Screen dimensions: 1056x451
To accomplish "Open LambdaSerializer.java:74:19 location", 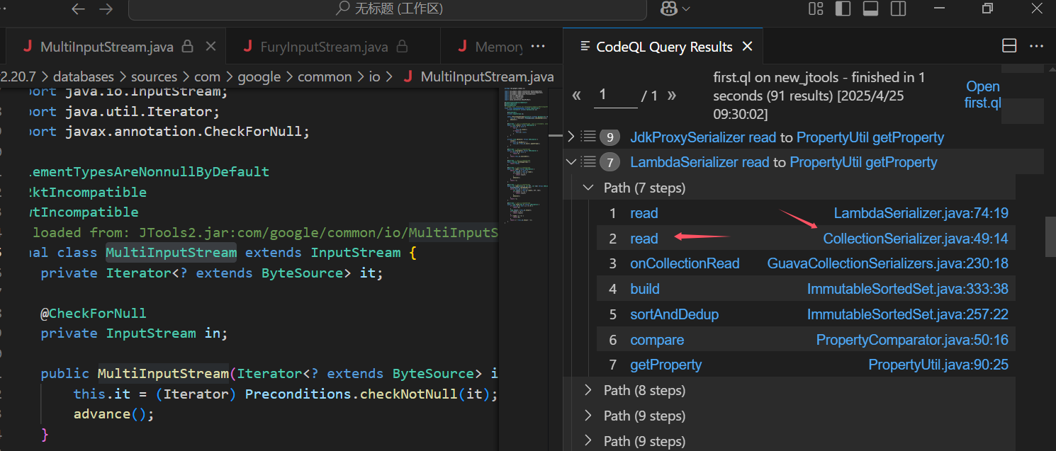I will click(921, 213).
